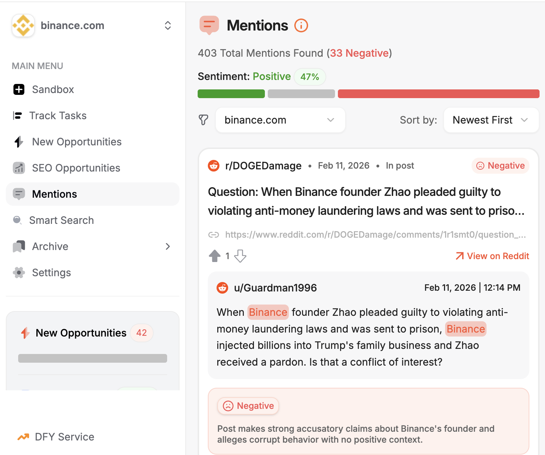Screen dimensions: 545x455
Task: Open the u/Guardman1996 username
Action: 275,288
